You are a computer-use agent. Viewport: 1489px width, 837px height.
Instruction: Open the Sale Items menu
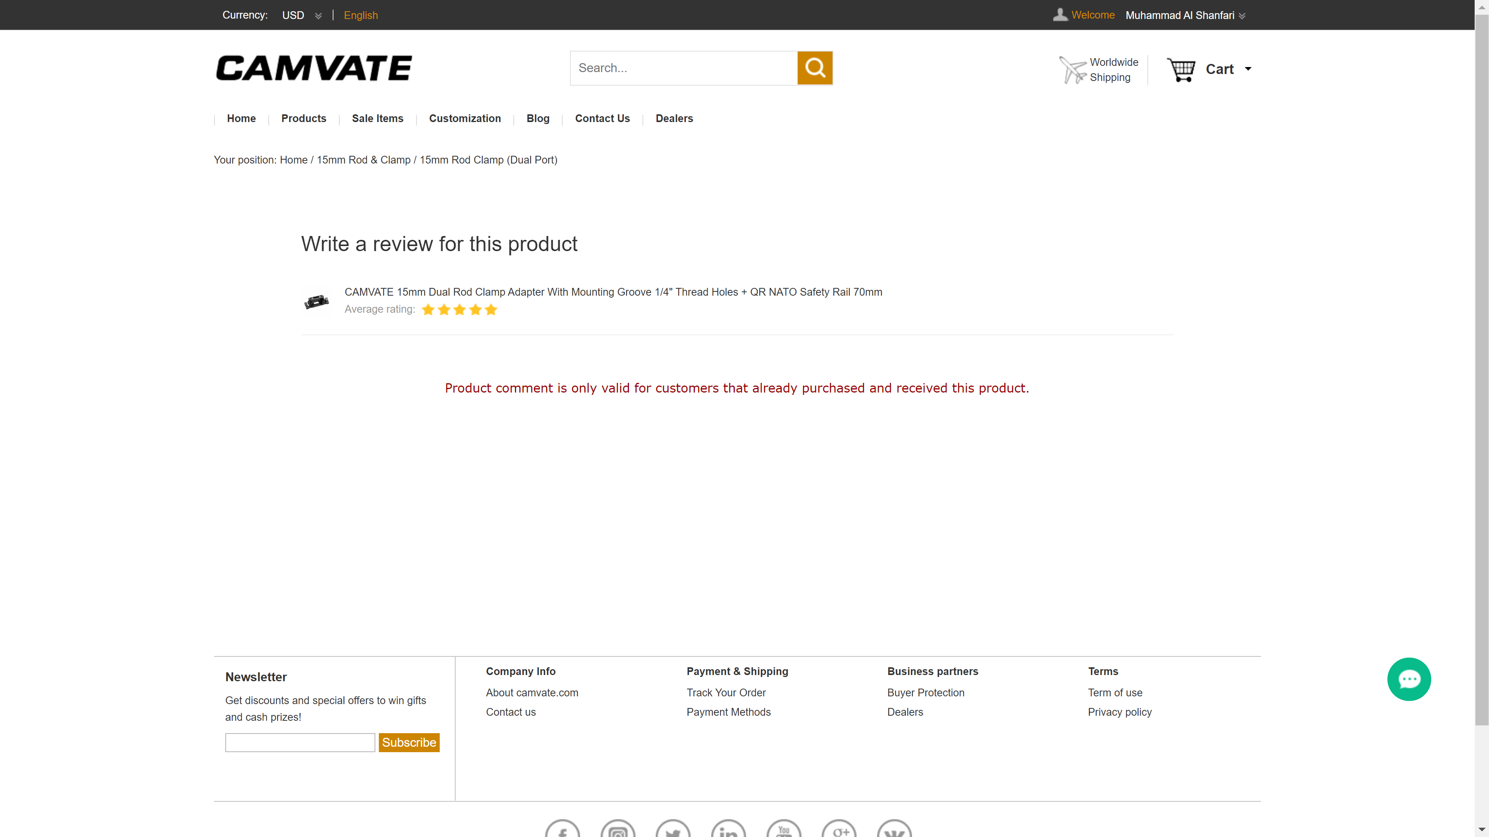coord(377,119)
